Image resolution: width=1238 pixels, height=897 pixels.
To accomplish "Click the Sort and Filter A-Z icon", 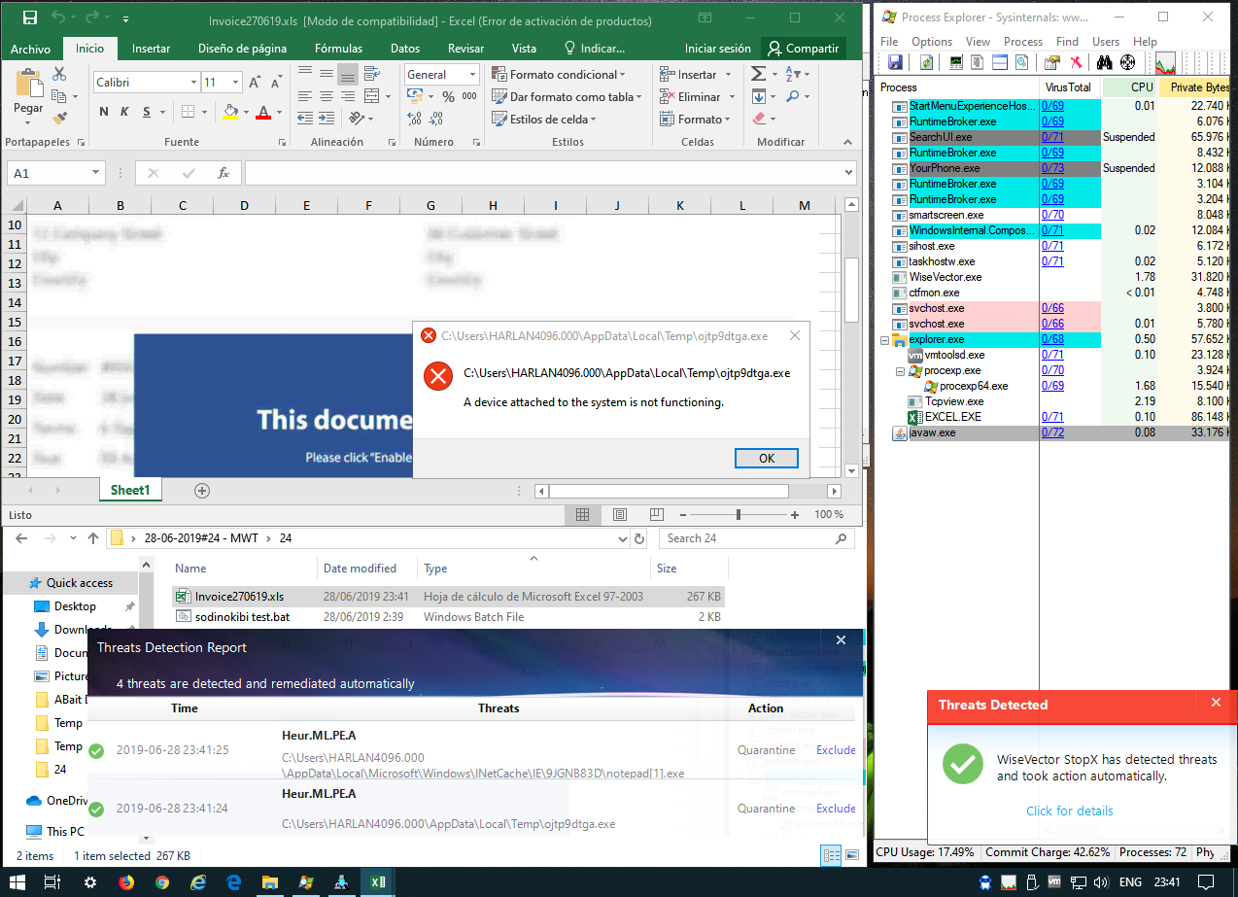I will point(793,74).
